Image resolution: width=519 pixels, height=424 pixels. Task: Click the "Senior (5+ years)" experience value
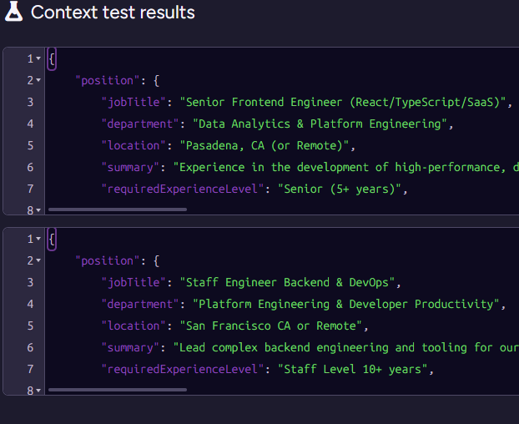[340, 189]
